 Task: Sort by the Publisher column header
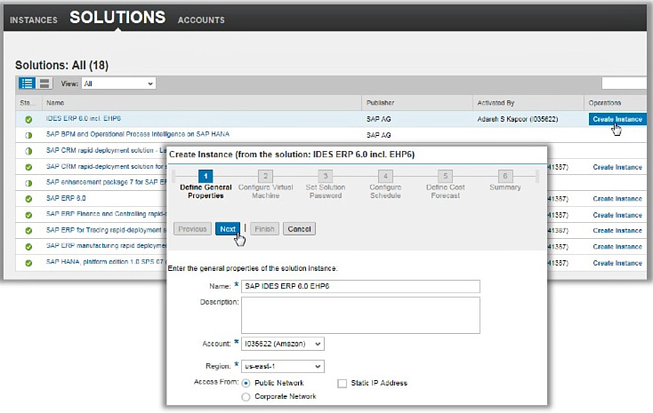417,103
